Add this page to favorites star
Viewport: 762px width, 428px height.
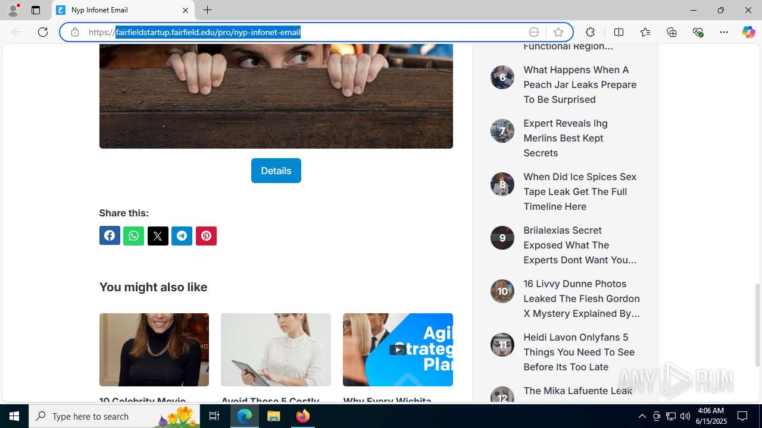coord(558,32)
